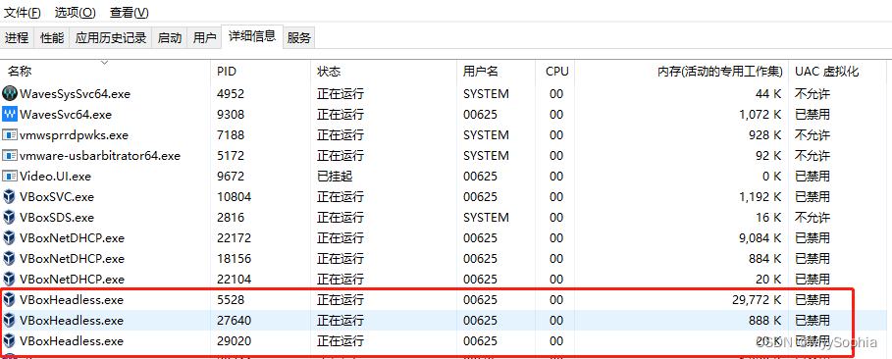Screen dimensions: 892x359
Task: Click the 已挂起 status of Video.UI.exe
Action: pyautogui.click(x=335, y=177)
